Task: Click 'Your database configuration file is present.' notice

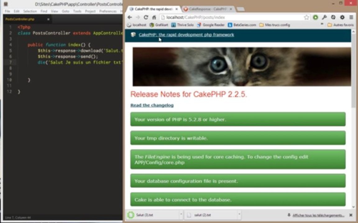Action: pos(238,181)
